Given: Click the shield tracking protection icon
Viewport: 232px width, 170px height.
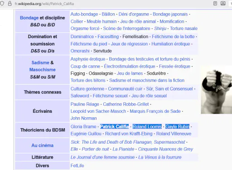Looking at the screenshot, I should (x=2, y=4).
